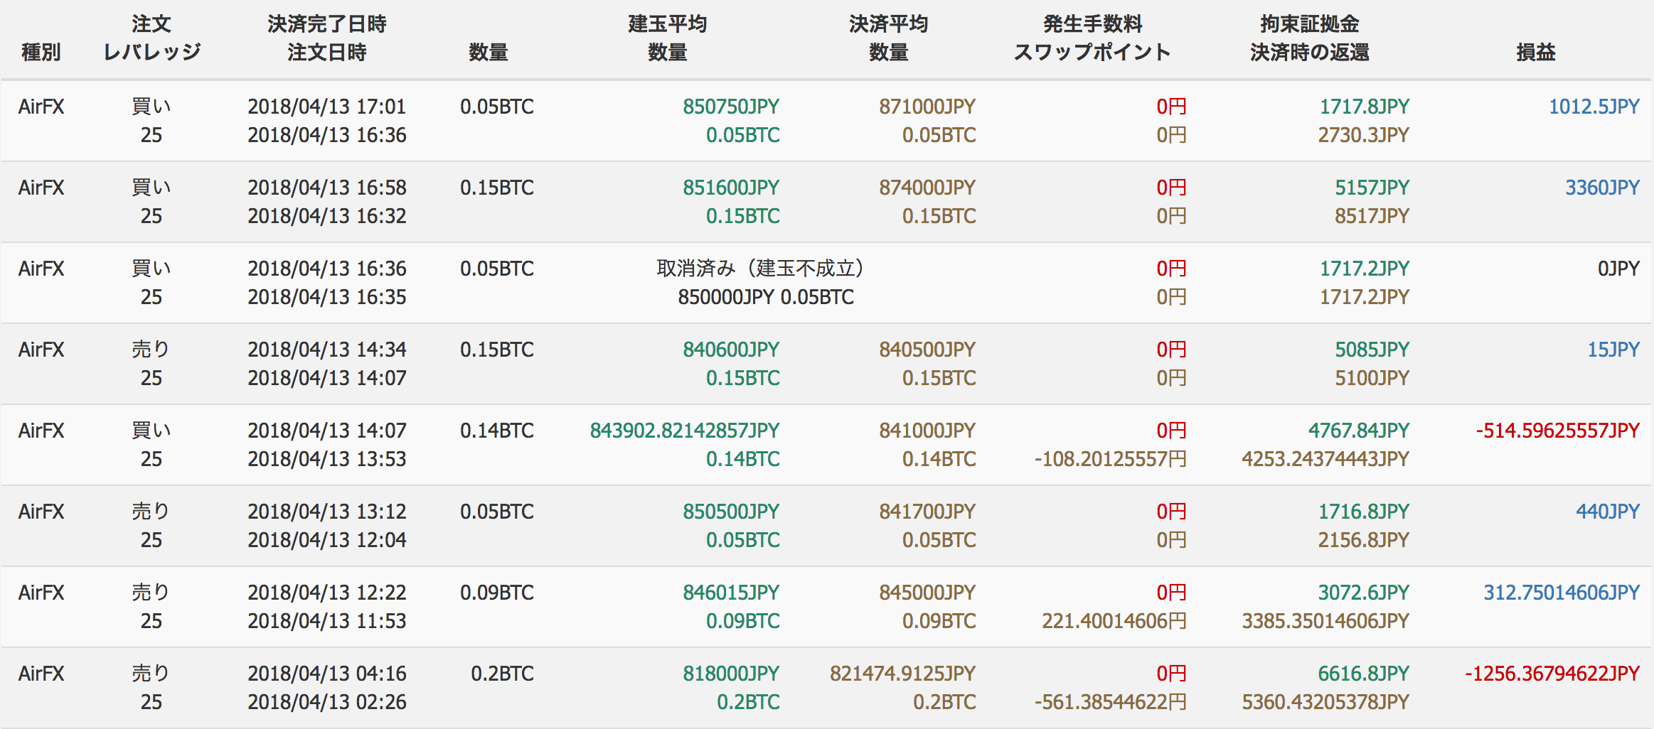Viewport: 1654px width, 729px height.
Task: Select loss value -1256.36794622JPY
Action: (1552, 674)
